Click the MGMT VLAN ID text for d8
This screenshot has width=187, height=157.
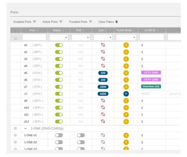pos(145,94)
